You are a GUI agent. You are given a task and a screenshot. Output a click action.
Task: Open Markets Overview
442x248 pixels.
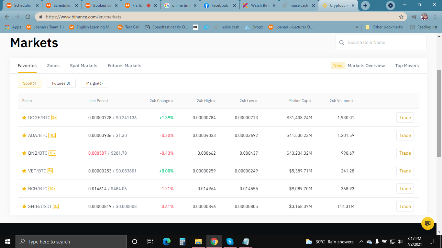pos(366,66)
